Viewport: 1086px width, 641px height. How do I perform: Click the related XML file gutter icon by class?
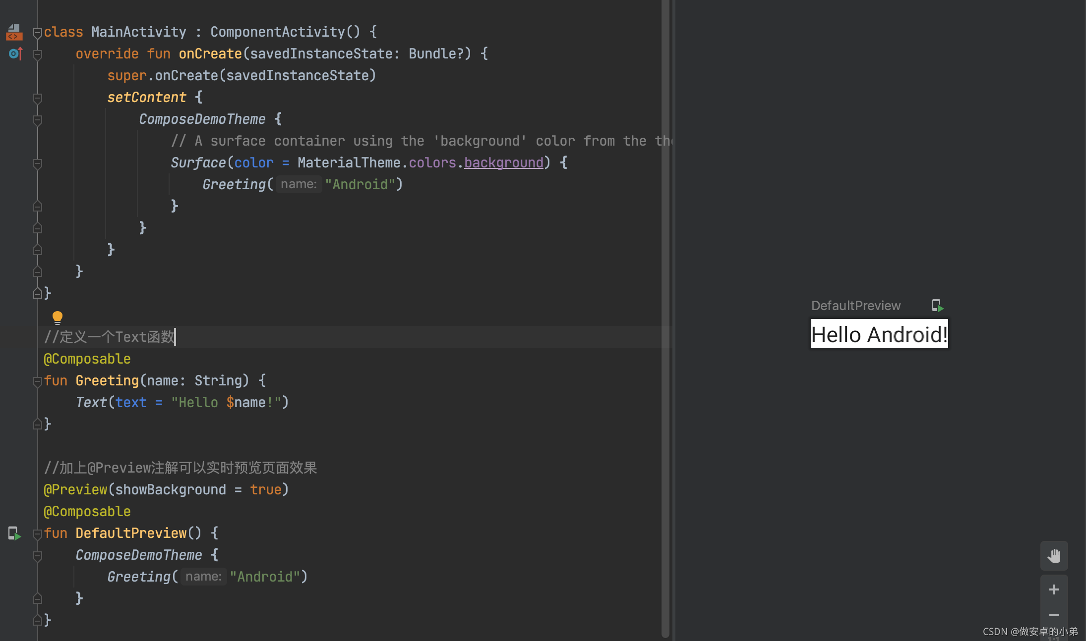[14, 32]
